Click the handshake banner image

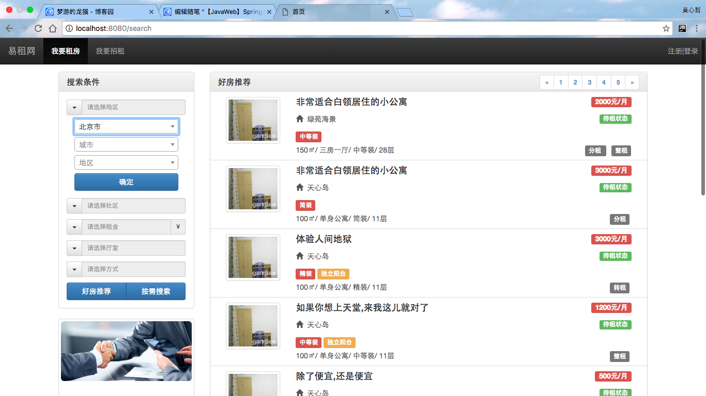(127, 351)
